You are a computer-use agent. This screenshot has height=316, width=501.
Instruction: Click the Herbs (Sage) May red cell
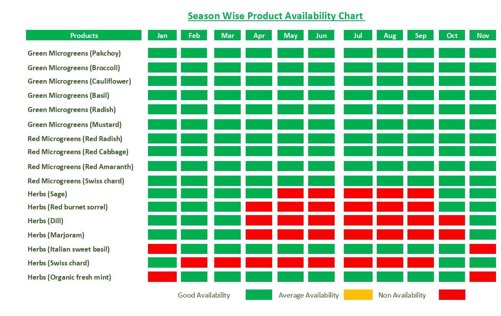coord(291,193)
